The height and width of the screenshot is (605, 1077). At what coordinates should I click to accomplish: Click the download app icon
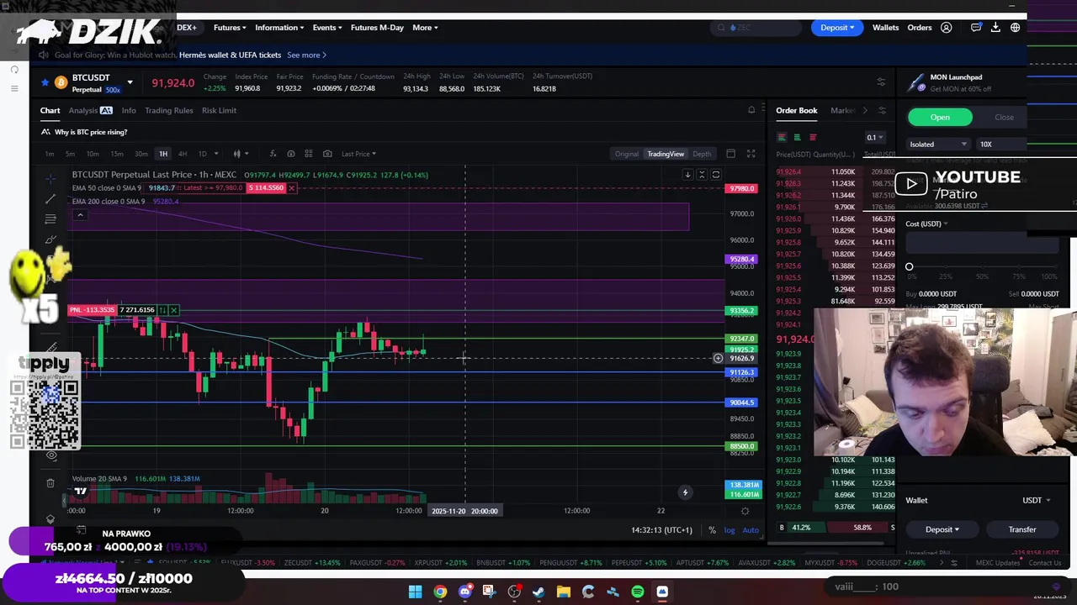pos(995,28)
